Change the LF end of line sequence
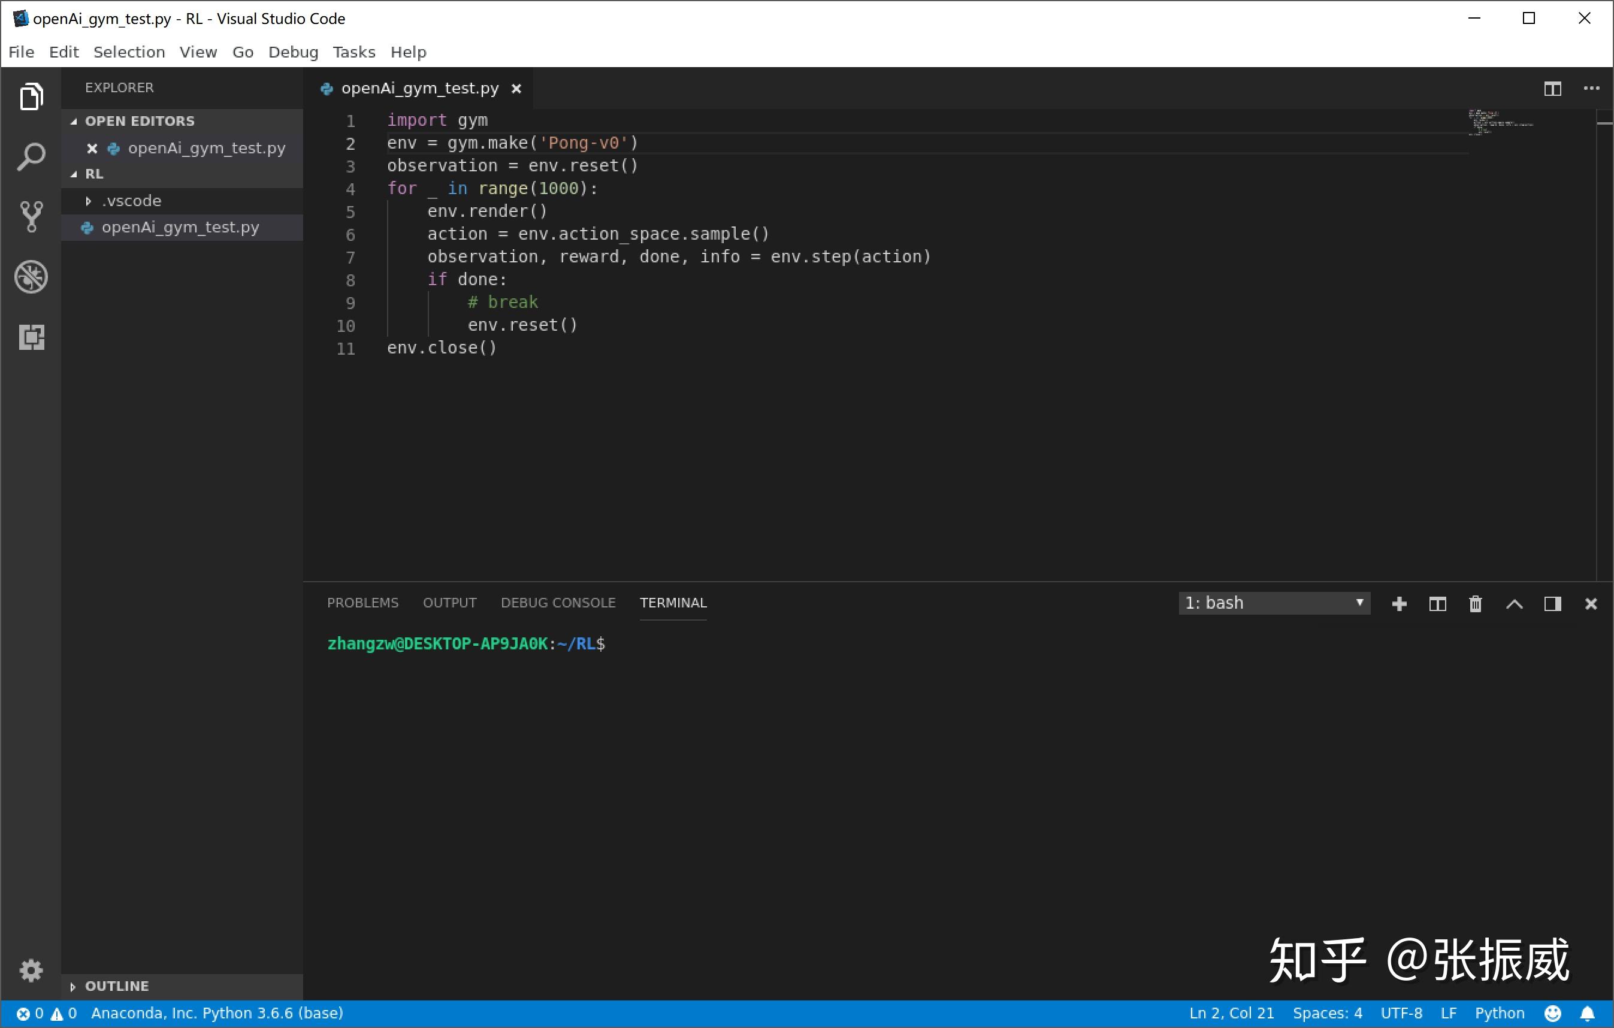The height and width of the screenshot is (1028, 1614). point(1449,1013)
